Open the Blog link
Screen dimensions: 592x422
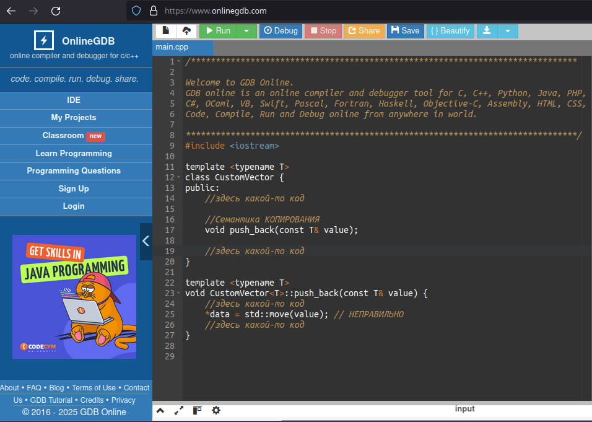56,388
